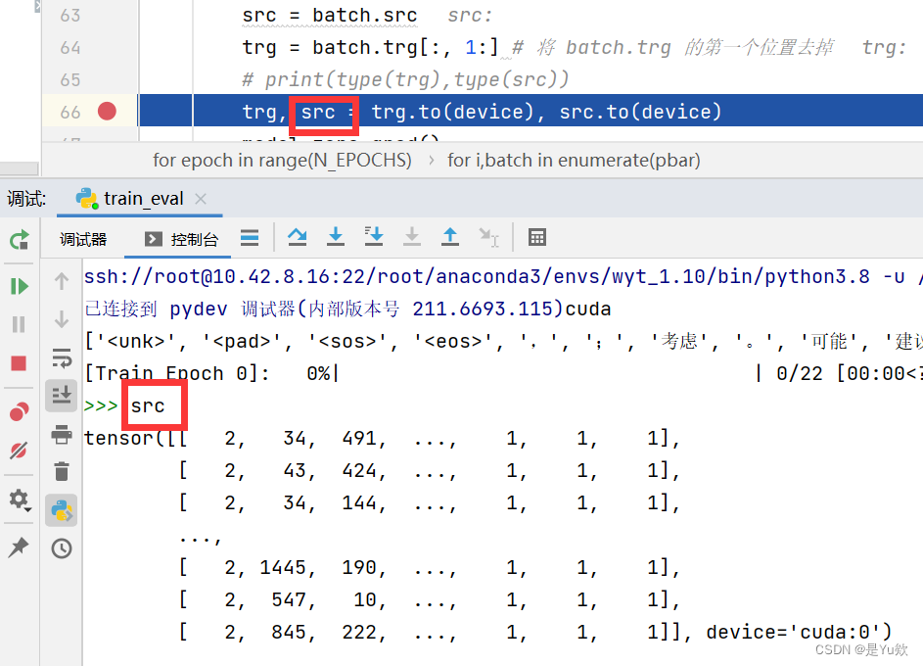
Task: Click the 调试: panel label
Action: [x=26, y=199]
